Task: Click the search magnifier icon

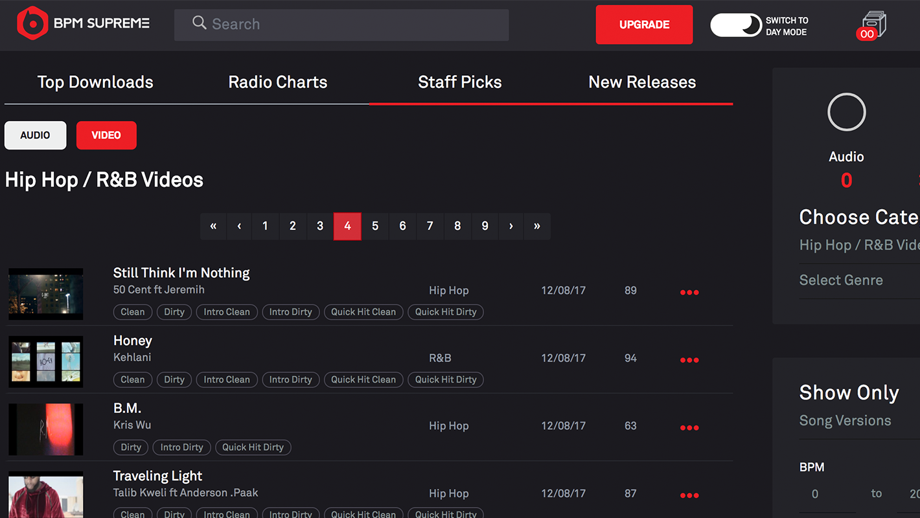Action: pyautogui.click(x=199, y=23)
